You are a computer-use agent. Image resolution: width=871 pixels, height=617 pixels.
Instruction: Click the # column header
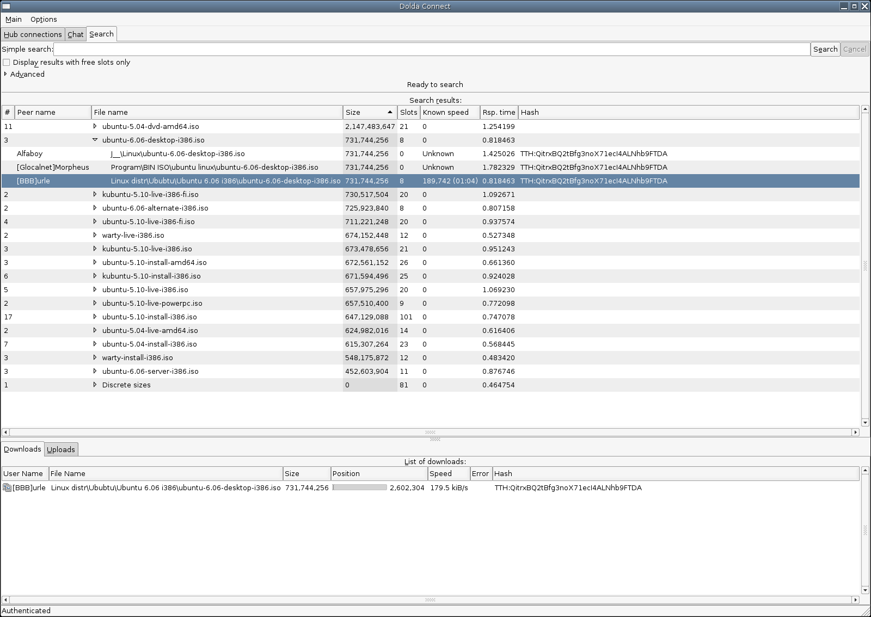tap(8, 112)
